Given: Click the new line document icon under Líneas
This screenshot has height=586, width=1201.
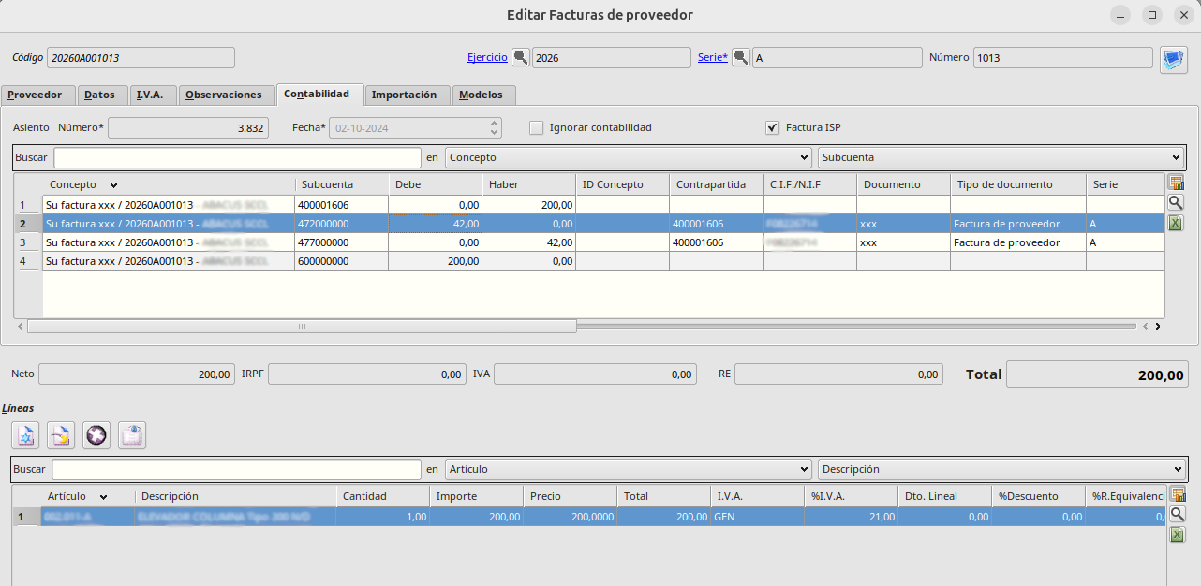Looking at the screenshot, I should pyautogui.click(x=25, y=434).
